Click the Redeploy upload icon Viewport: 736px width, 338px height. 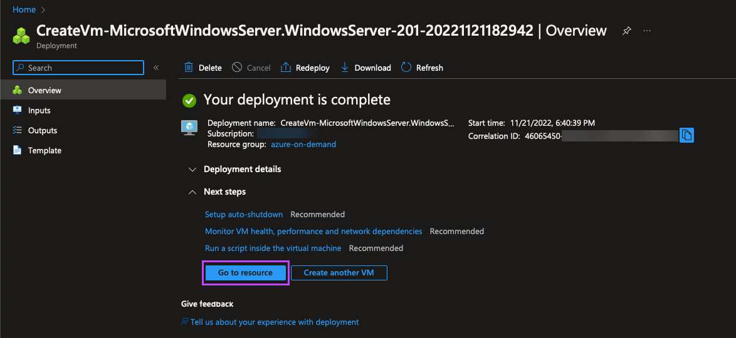click(x=286, y=68)
